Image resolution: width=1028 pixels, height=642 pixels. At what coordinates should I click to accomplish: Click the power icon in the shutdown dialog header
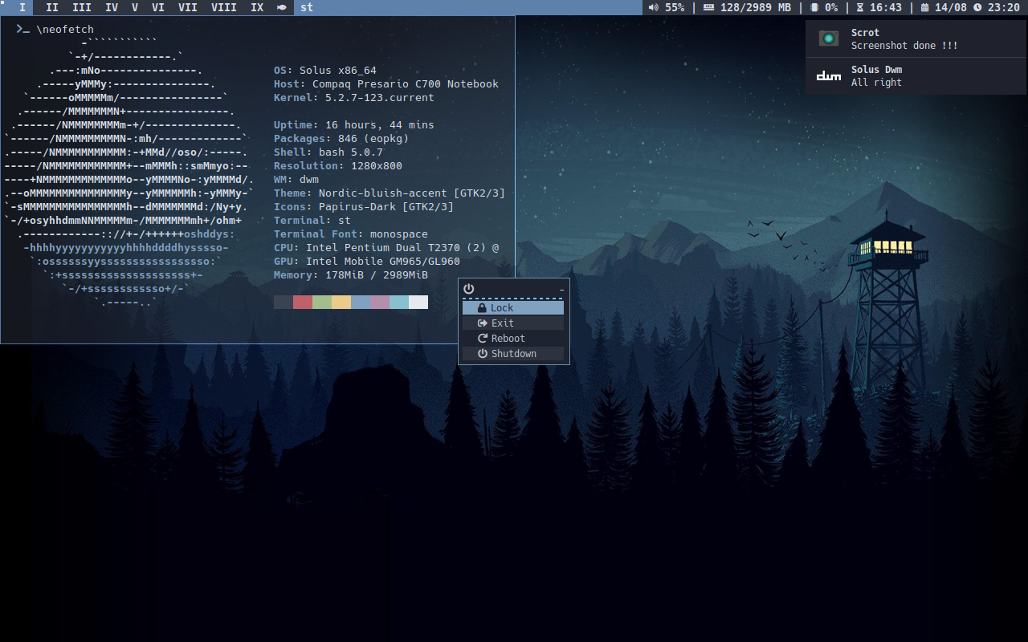[468, 289]
